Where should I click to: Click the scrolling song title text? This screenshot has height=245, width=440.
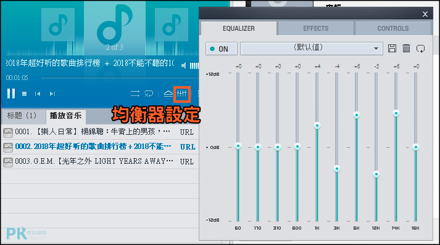(90, 63)
